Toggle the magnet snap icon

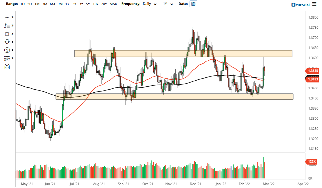click(7, 67)
